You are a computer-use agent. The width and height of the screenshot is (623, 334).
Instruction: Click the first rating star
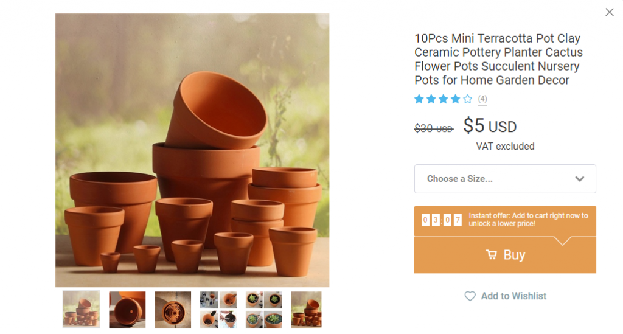coord(419,99)
